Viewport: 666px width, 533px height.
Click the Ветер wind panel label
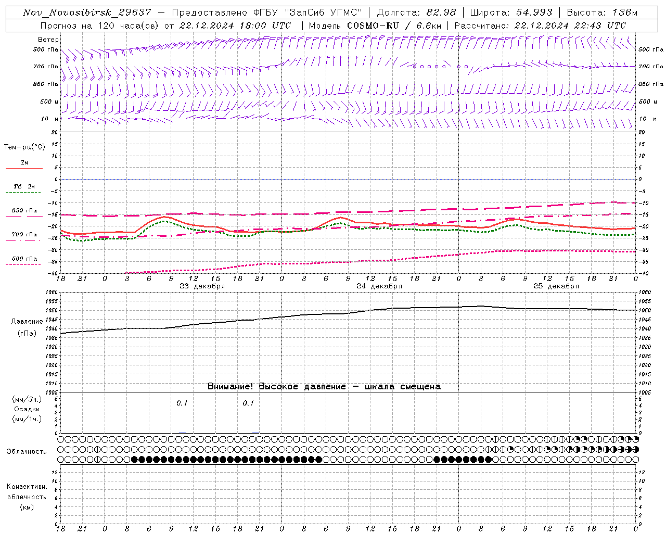(x=48, y=40)
